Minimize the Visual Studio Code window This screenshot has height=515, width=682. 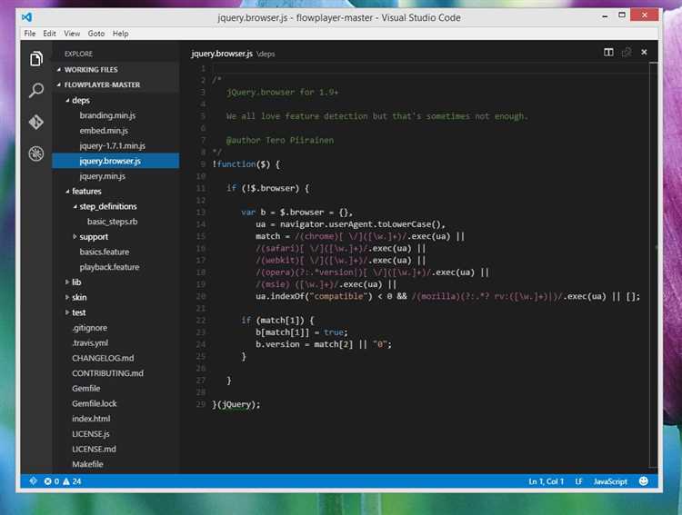coord(605,16)
